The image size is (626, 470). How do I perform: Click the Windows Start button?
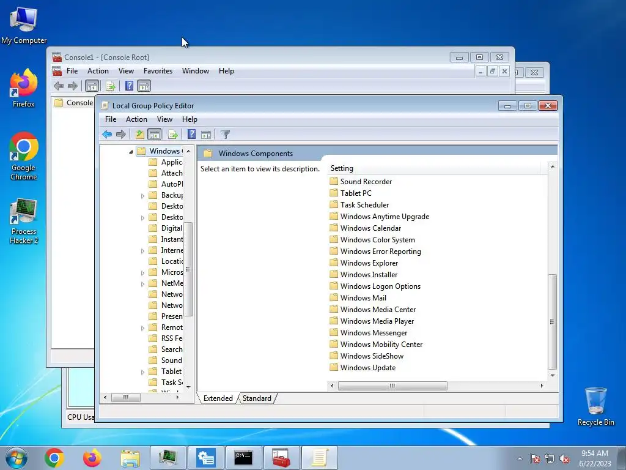[x=16, y=458]
